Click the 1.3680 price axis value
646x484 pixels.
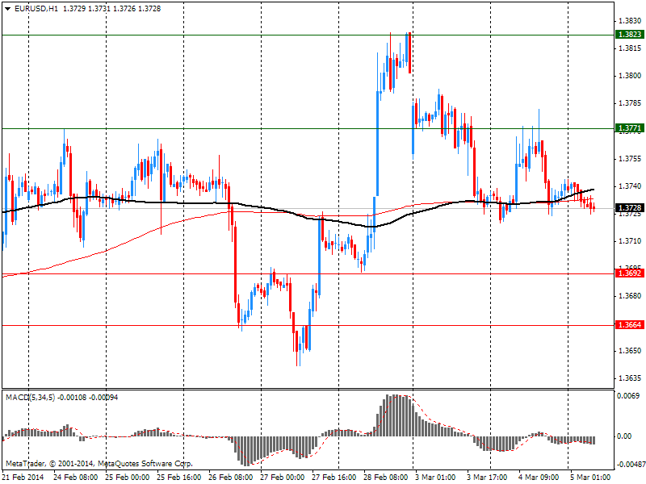click(x=630, y=296)
